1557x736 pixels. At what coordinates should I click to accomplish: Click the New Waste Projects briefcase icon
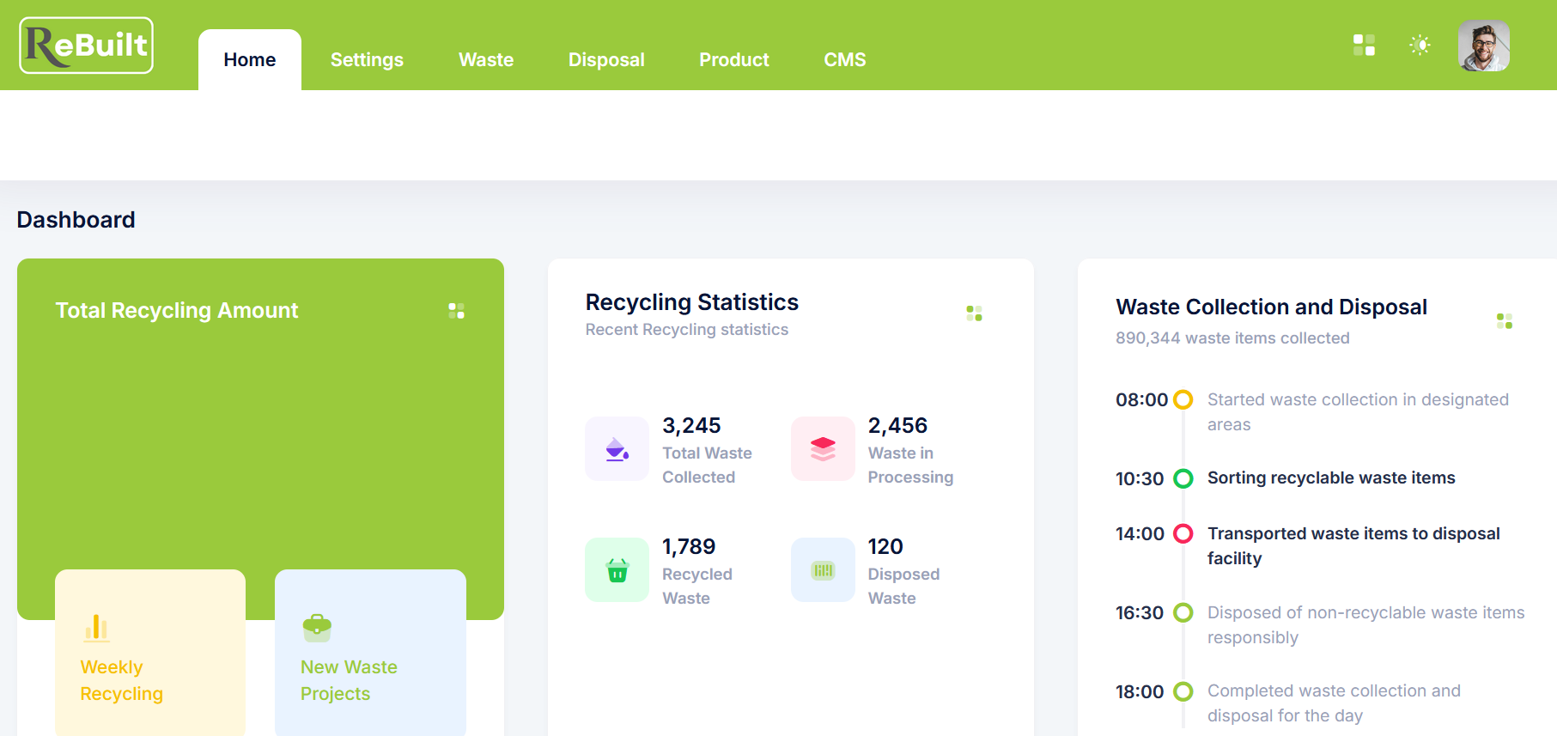(x=317, y=628)
